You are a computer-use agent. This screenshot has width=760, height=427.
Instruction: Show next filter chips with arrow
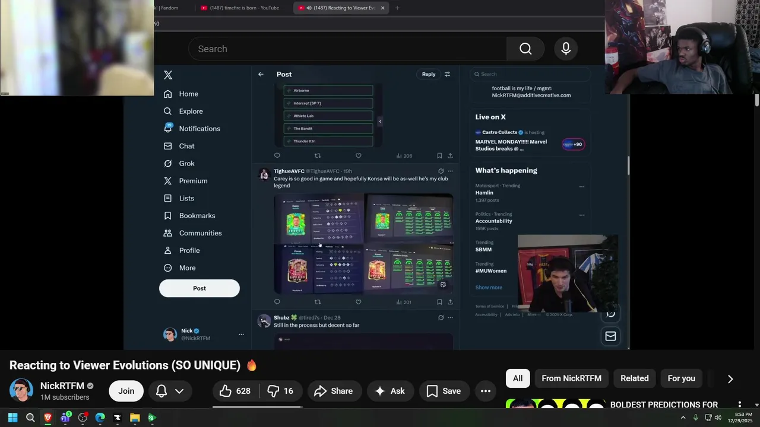click(x=730, y=379)
